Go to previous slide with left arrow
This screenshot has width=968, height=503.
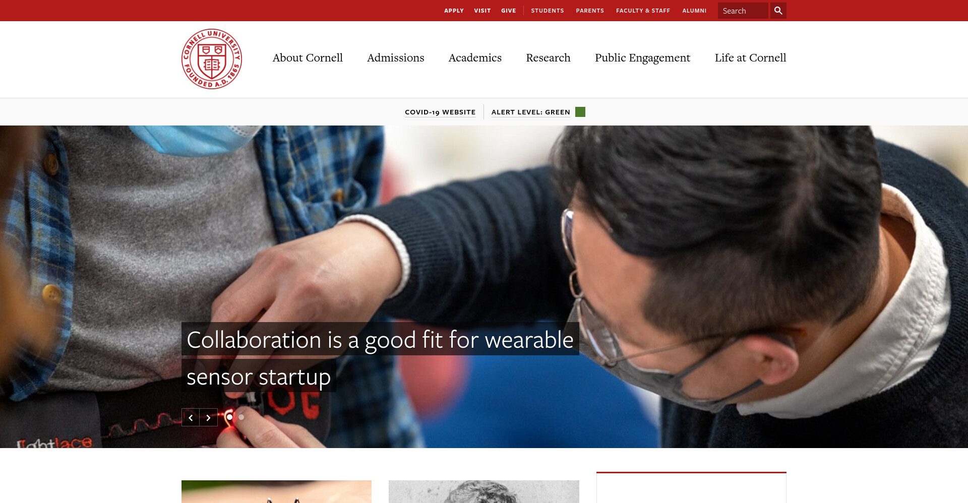pyautogui.click(x=191, y=417)
